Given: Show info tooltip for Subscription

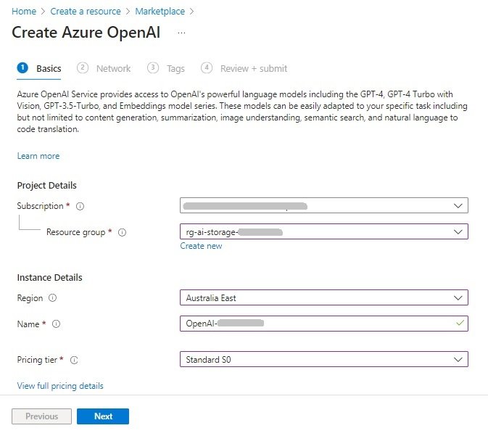Looking at the screenshot, I should (x=80, y=206).
